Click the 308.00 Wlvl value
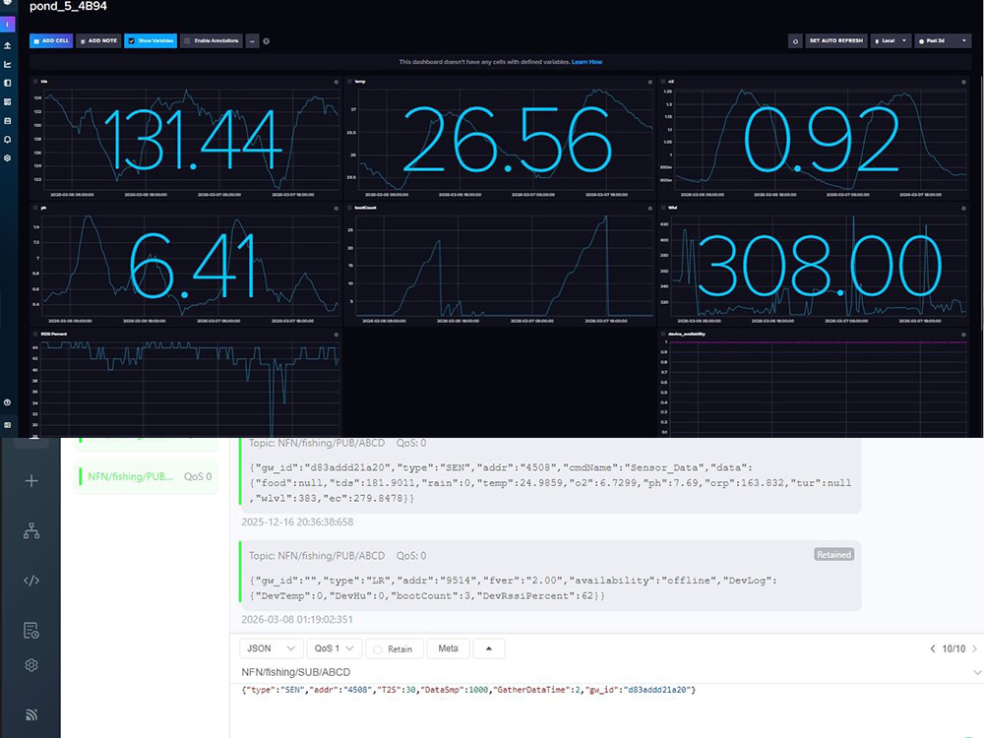The width and height of the screenshot is (984, 738). (x=820, y=266)
